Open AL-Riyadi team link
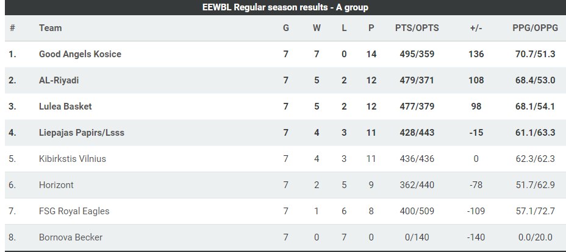 [x=59, y=80]
